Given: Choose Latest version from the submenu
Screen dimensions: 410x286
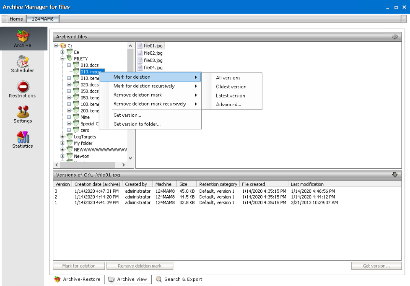Looking at the screenshot, I should click(x=230, y=96).
